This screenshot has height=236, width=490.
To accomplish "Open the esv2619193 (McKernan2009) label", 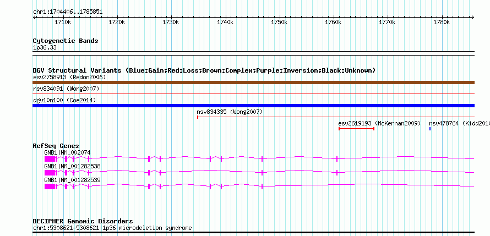I will pyautogui.click(x=380, y=123).
